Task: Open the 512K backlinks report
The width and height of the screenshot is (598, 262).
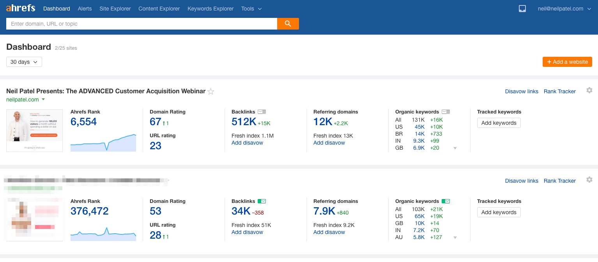Action: [244, 122]
